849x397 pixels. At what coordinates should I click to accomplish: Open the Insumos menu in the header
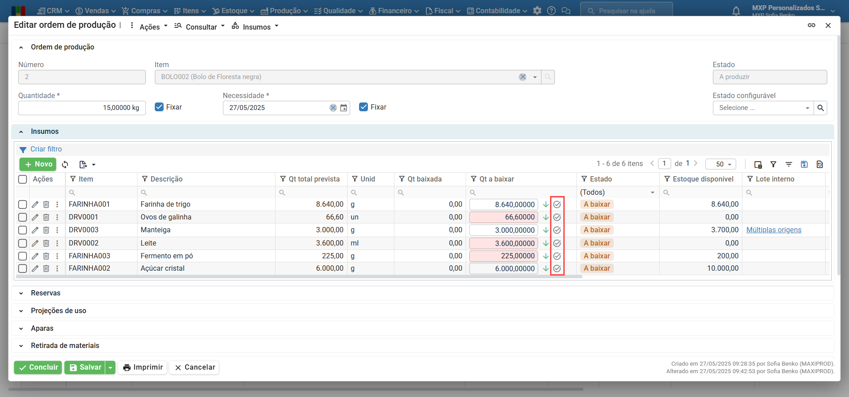[255, 26]
